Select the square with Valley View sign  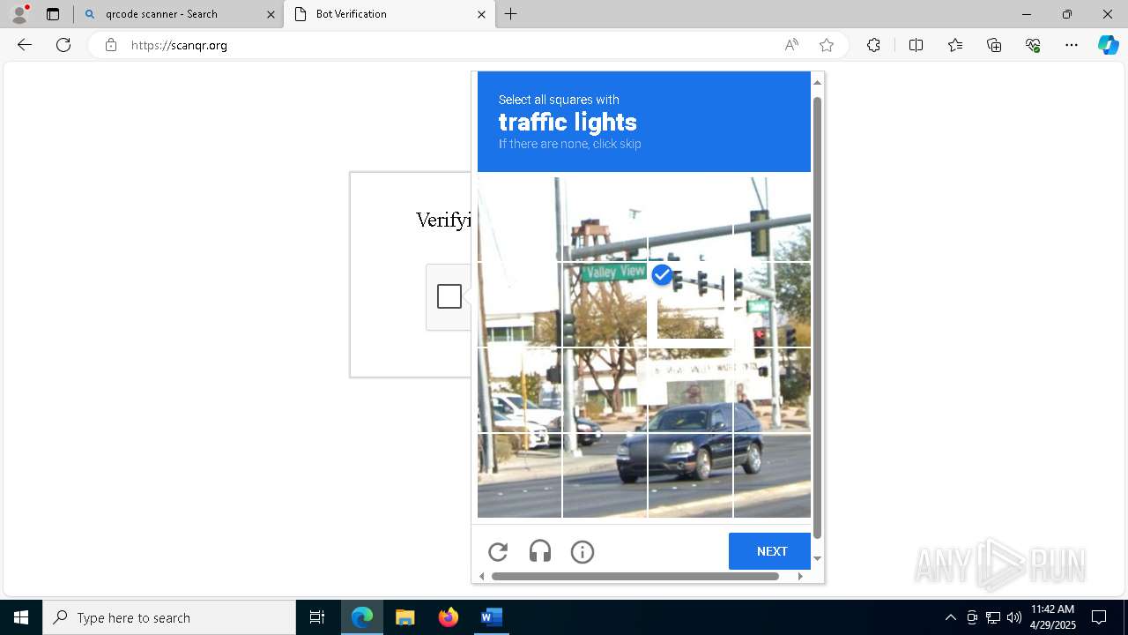tap(605, 304)
